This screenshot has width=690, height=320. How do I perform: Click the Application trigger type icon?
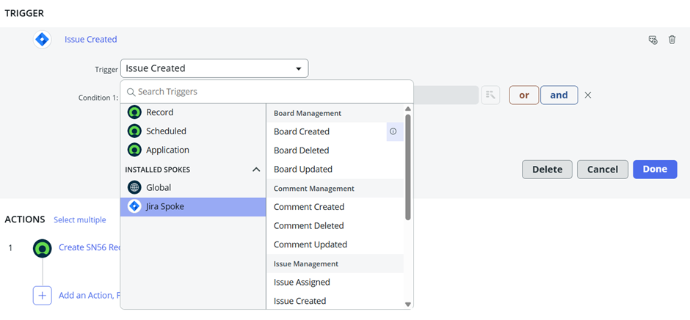click(134, 150)
